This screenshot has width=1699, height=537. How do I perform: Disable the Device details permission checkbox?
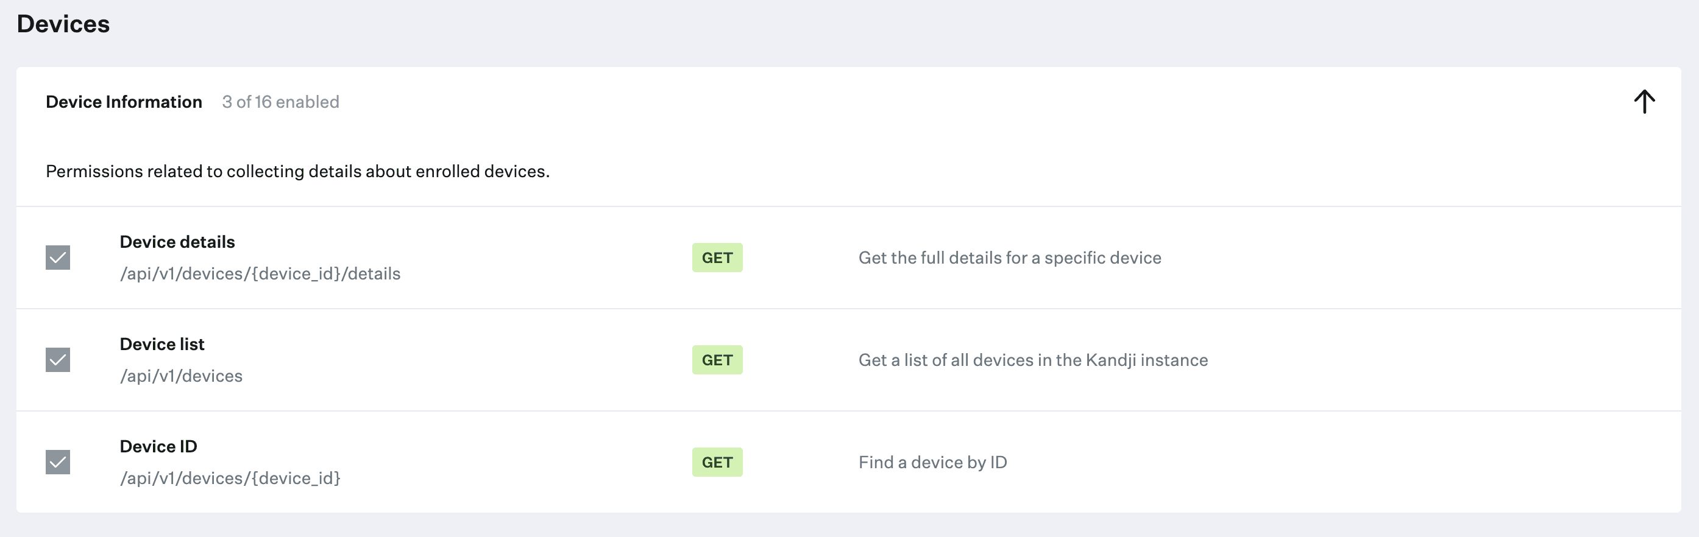pyautogui.click(x=57, y=258)
